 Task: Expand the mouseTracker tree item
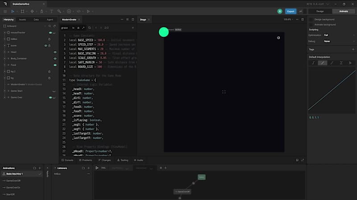pyautogui.click(x=4, y=32)
